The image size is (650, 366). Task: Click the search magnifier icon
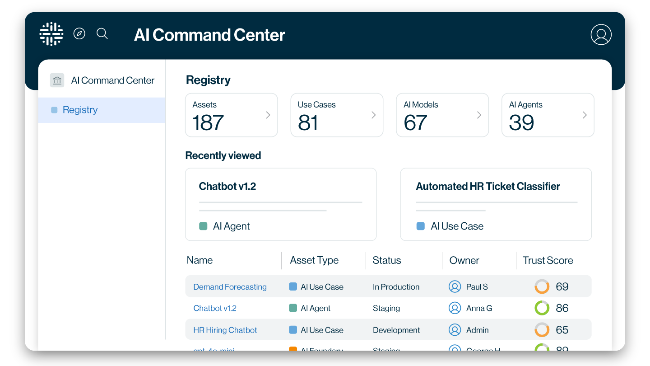tap(102, 33)
